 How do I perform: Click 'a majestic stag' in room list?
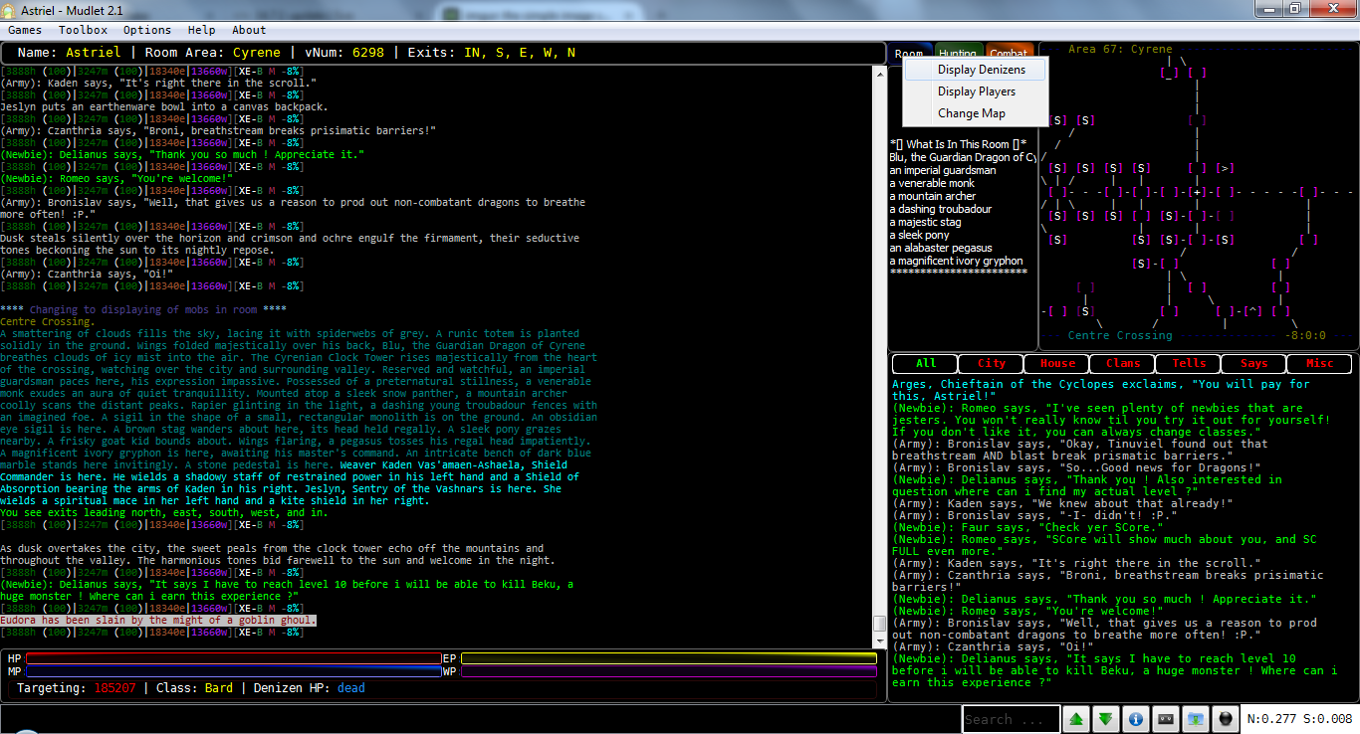point(926,222)
